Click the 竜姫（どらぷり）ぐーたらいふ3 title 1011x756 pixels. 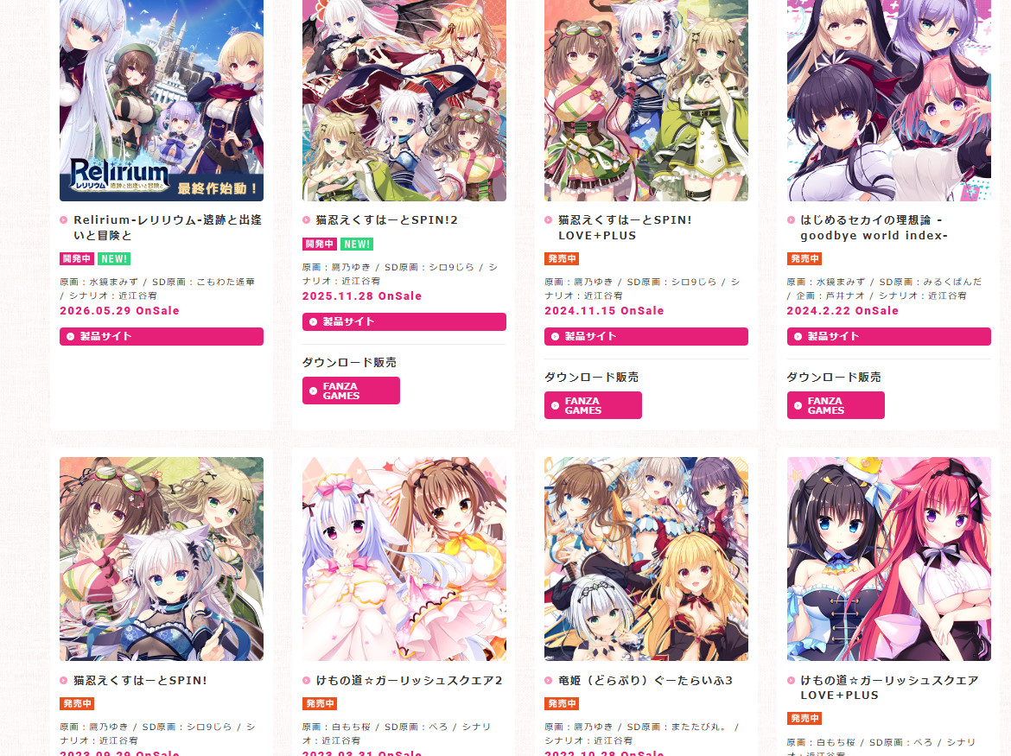click(645, 681)
